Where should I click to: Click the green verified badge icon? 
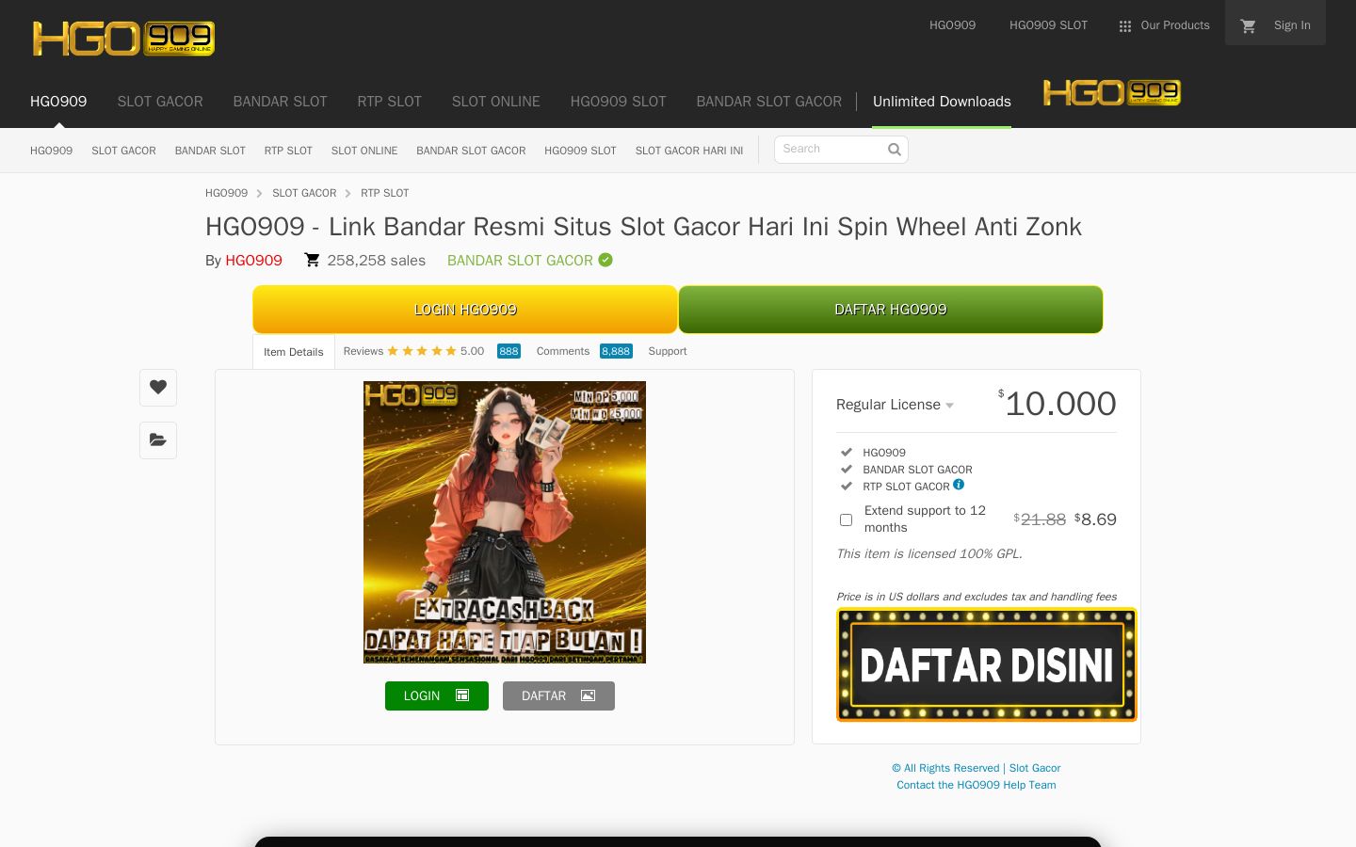pyautogui.click(x=605, y=260)
